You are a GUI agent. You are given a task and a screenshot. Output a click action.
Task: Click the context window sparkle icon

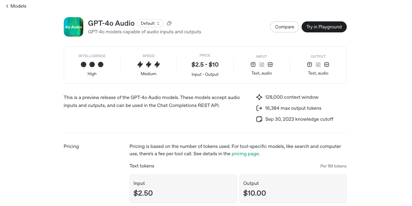[259, 97]
